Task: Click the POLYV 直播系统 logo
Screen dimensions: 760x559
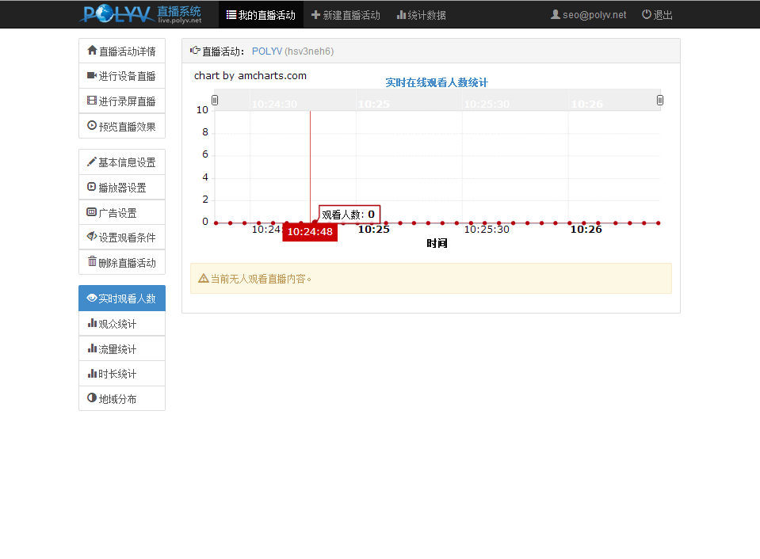Action: coord(142,14)
